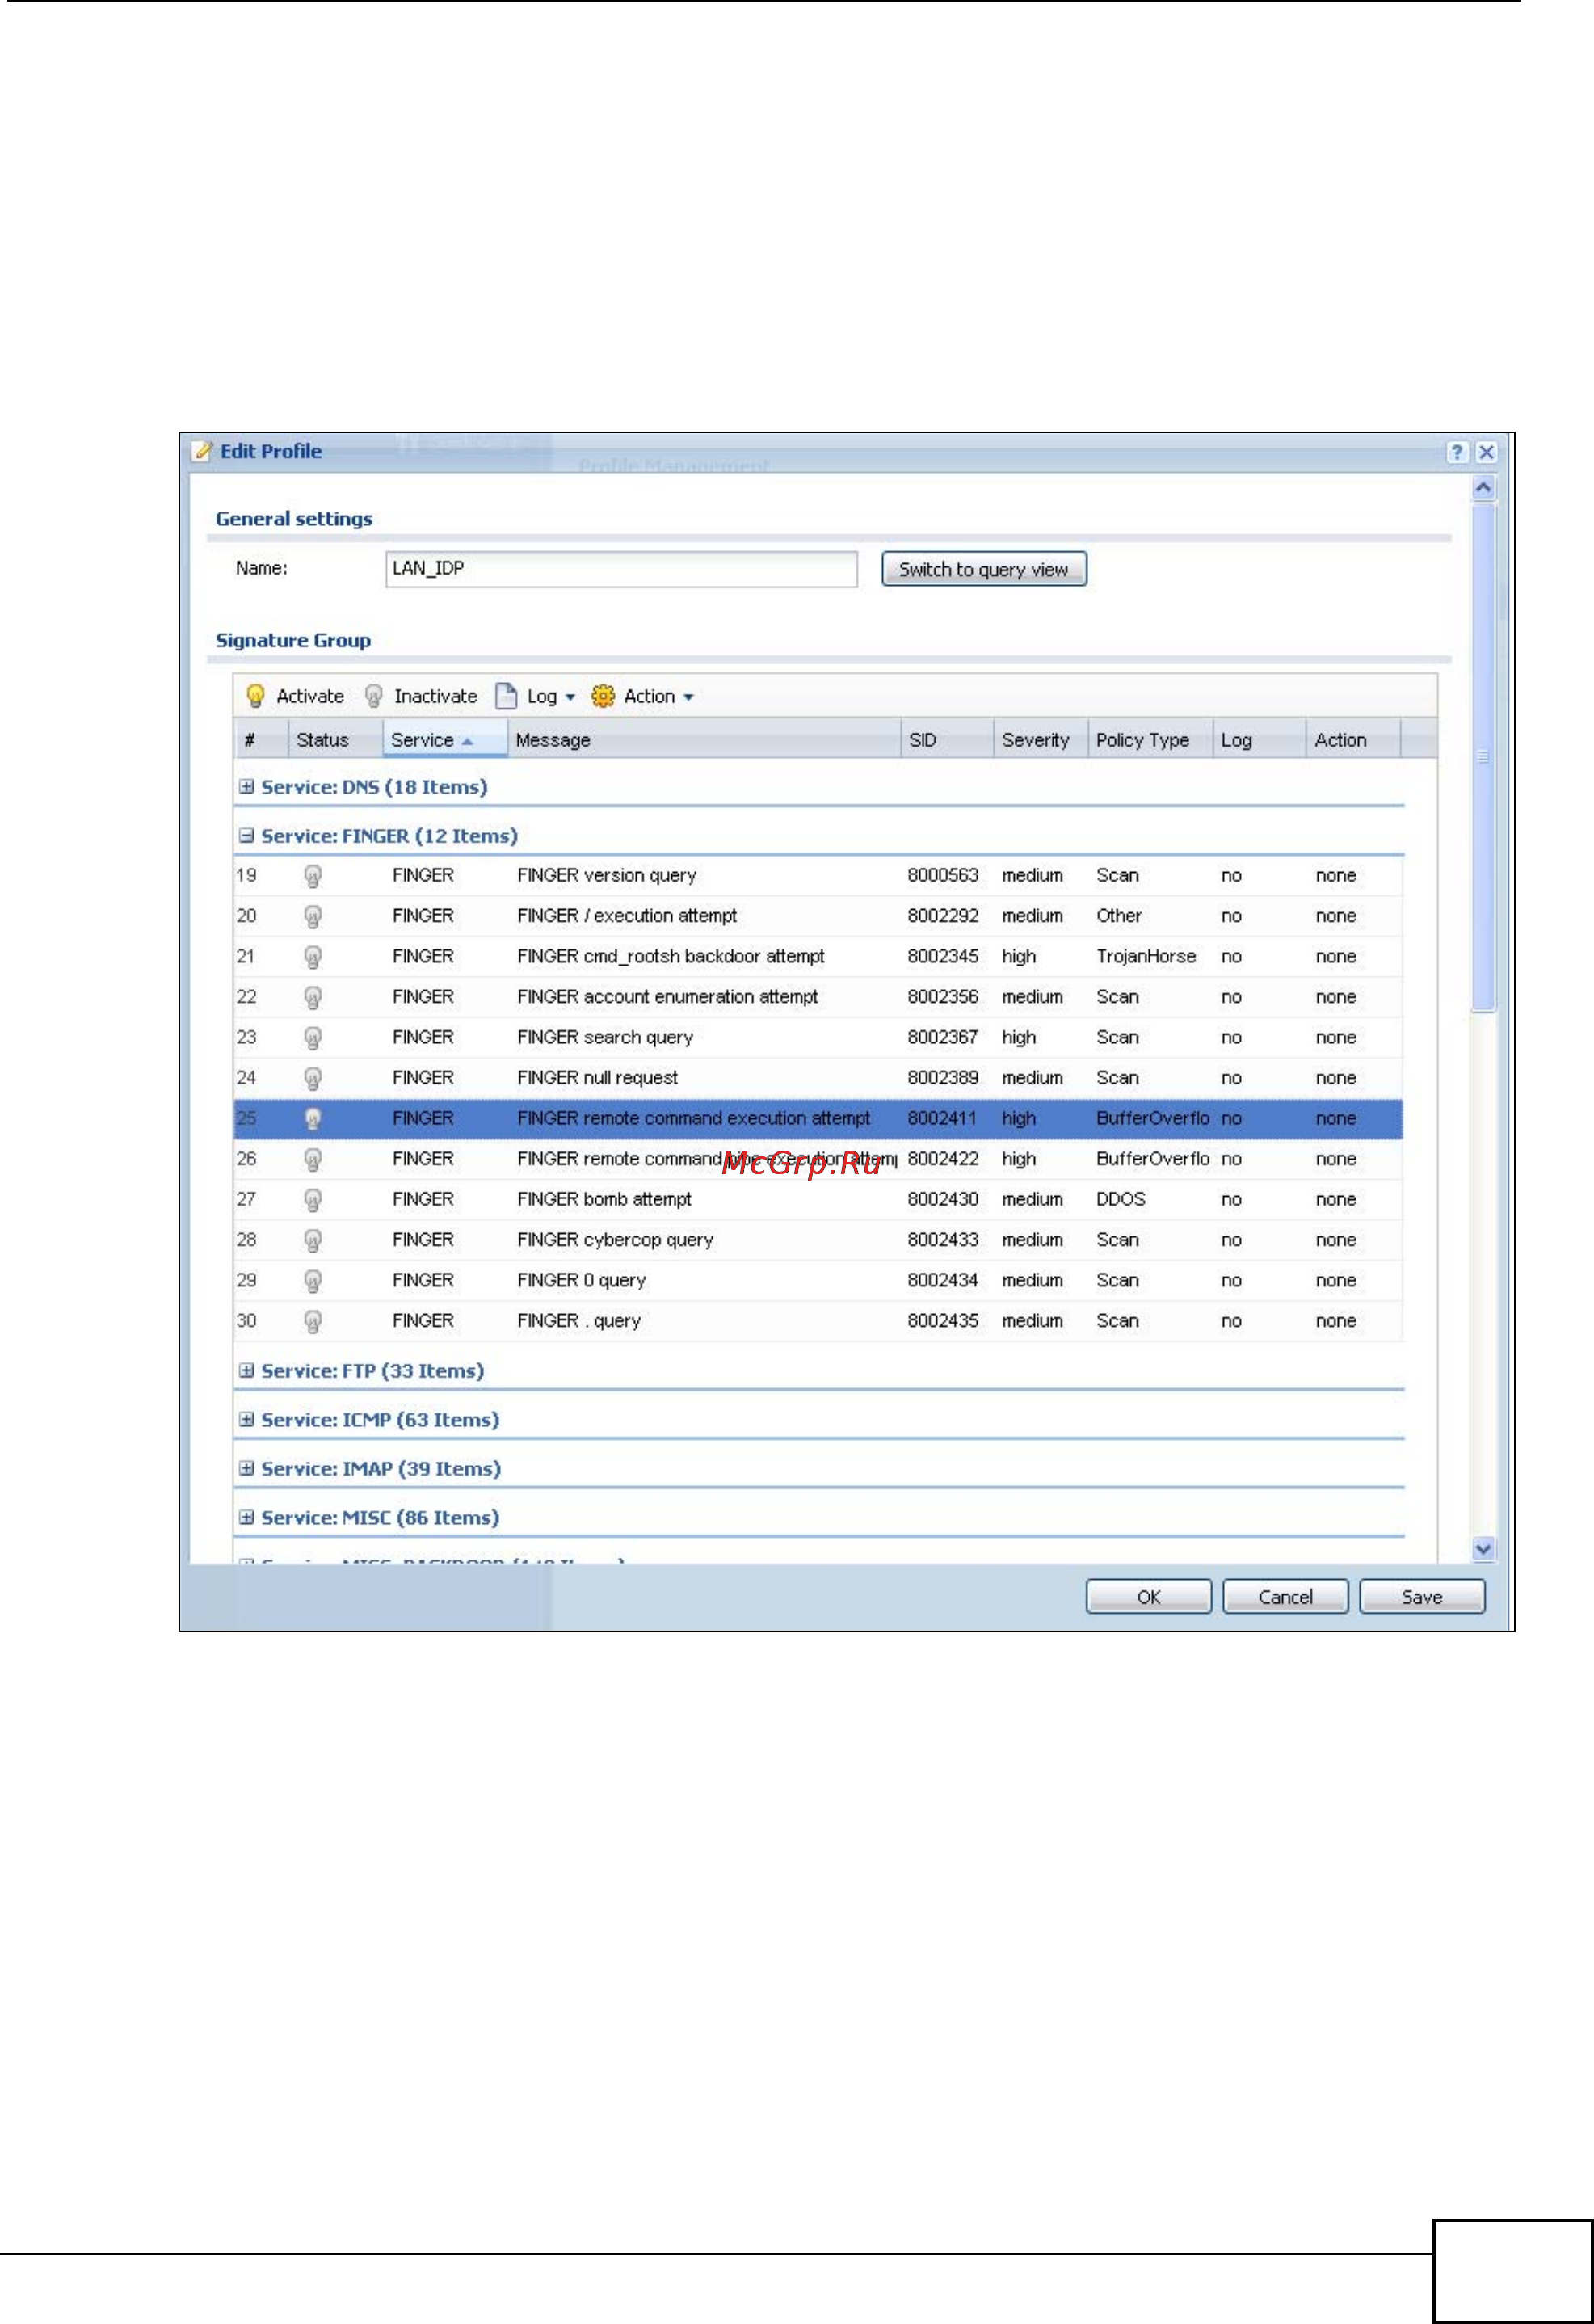
Task: Expand the Service: IMAP group
Action: click(x=246, y=1468)
